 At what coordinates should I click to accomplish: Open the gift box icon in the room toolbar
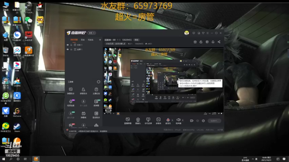click(195, 42)
